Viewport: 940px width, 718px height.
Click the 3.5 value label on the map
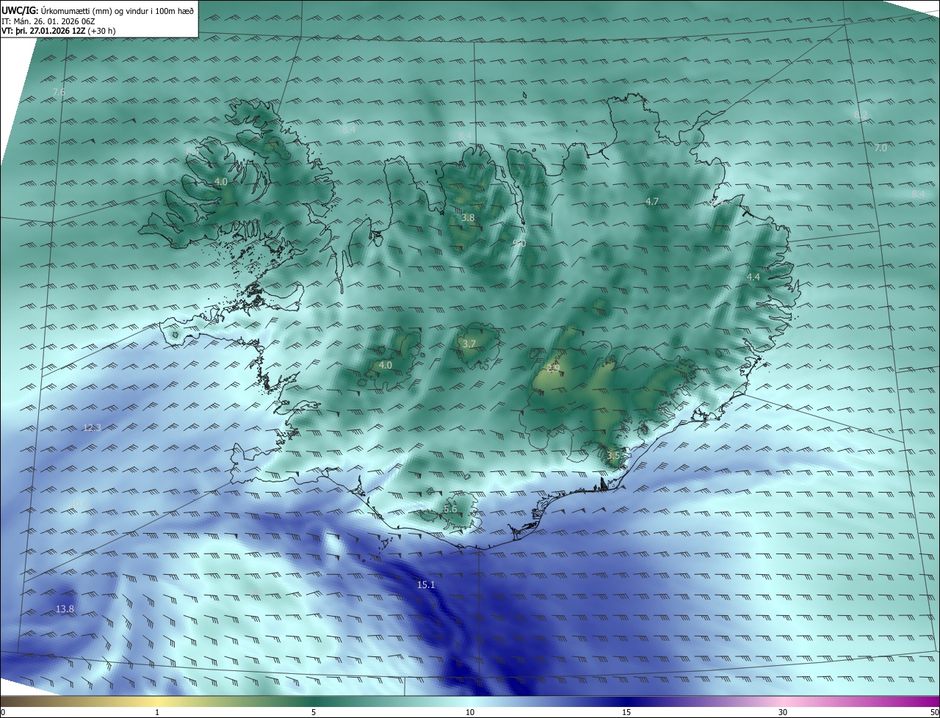pos(613,455)
